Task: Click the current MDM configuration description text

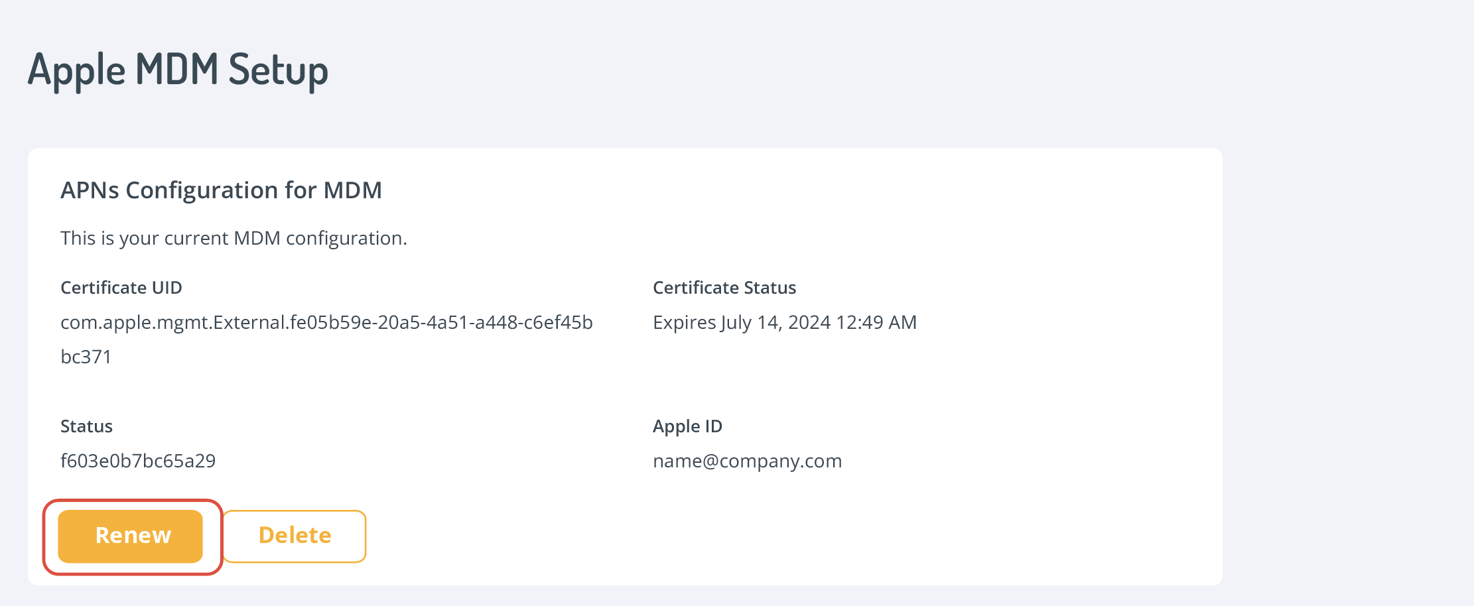Action: (x=234, y=238)
